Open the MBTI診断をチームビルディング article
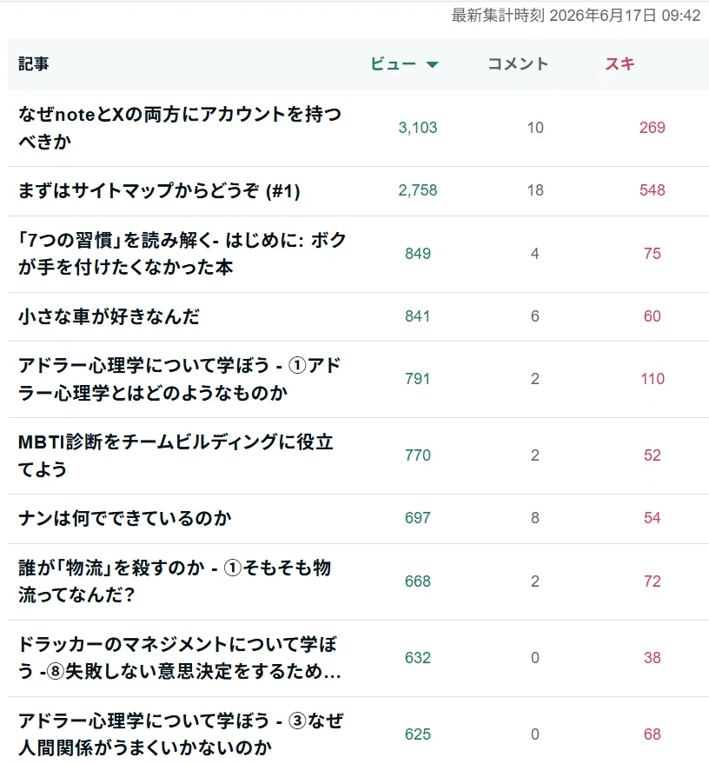Screen dimensions: 709x764 176,455
